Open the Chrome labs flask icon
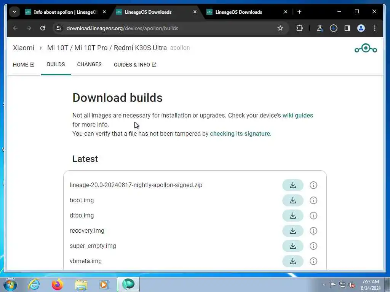The width and height of the screenshot is (390, 292). tap(320, 28)
